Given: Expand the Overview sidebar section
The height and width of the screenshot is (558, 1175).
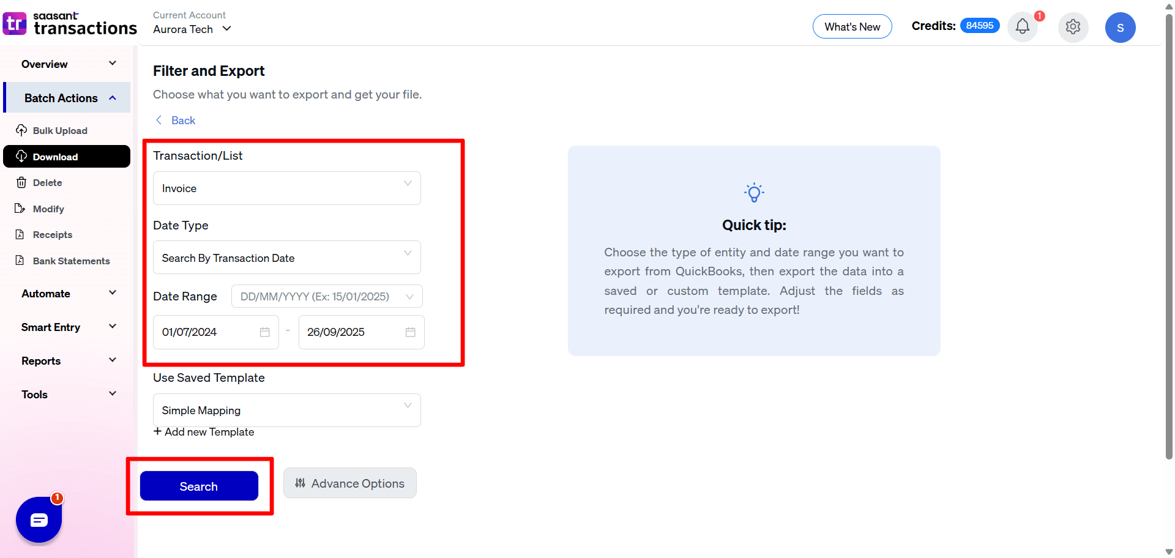Looking at the screenshot, I should pos(67,64).
